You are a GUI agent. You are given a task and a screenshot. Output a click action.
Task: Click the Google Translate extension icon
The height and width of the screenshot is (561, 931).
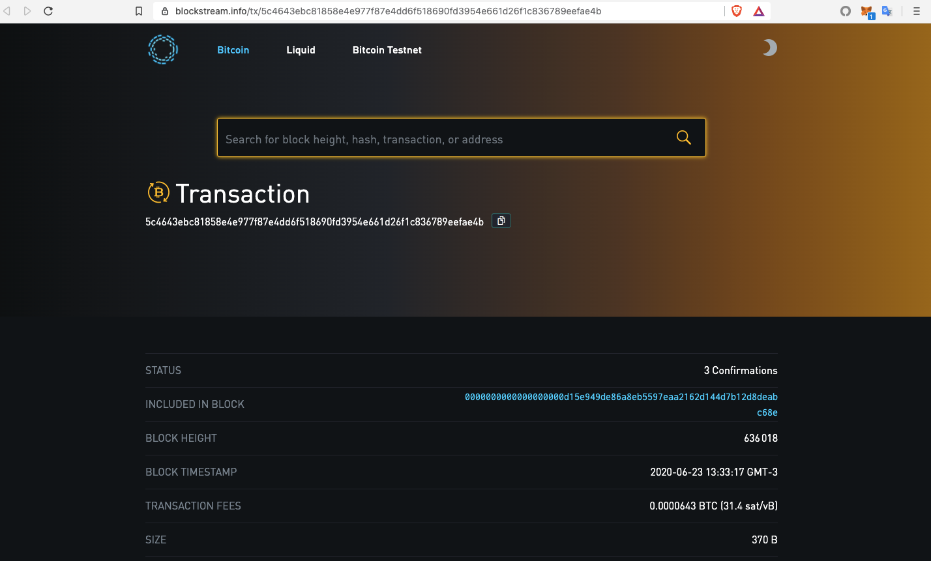click(x=887, y=11)
